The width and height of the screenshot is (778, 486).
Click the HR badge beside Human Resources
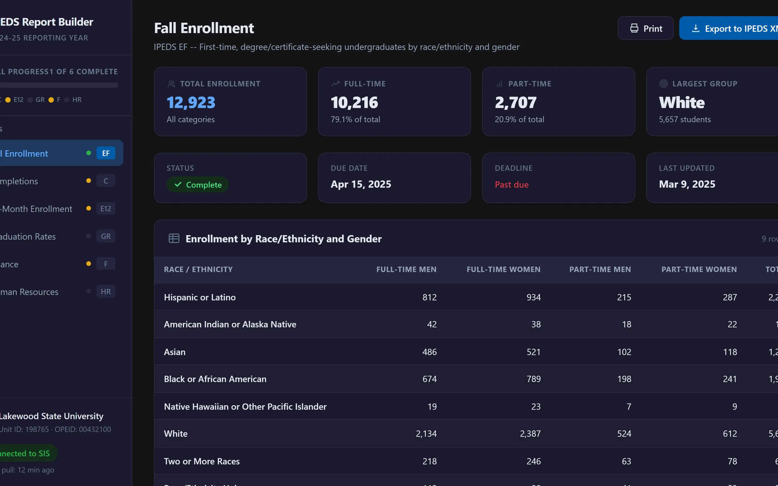coord(106,291)
